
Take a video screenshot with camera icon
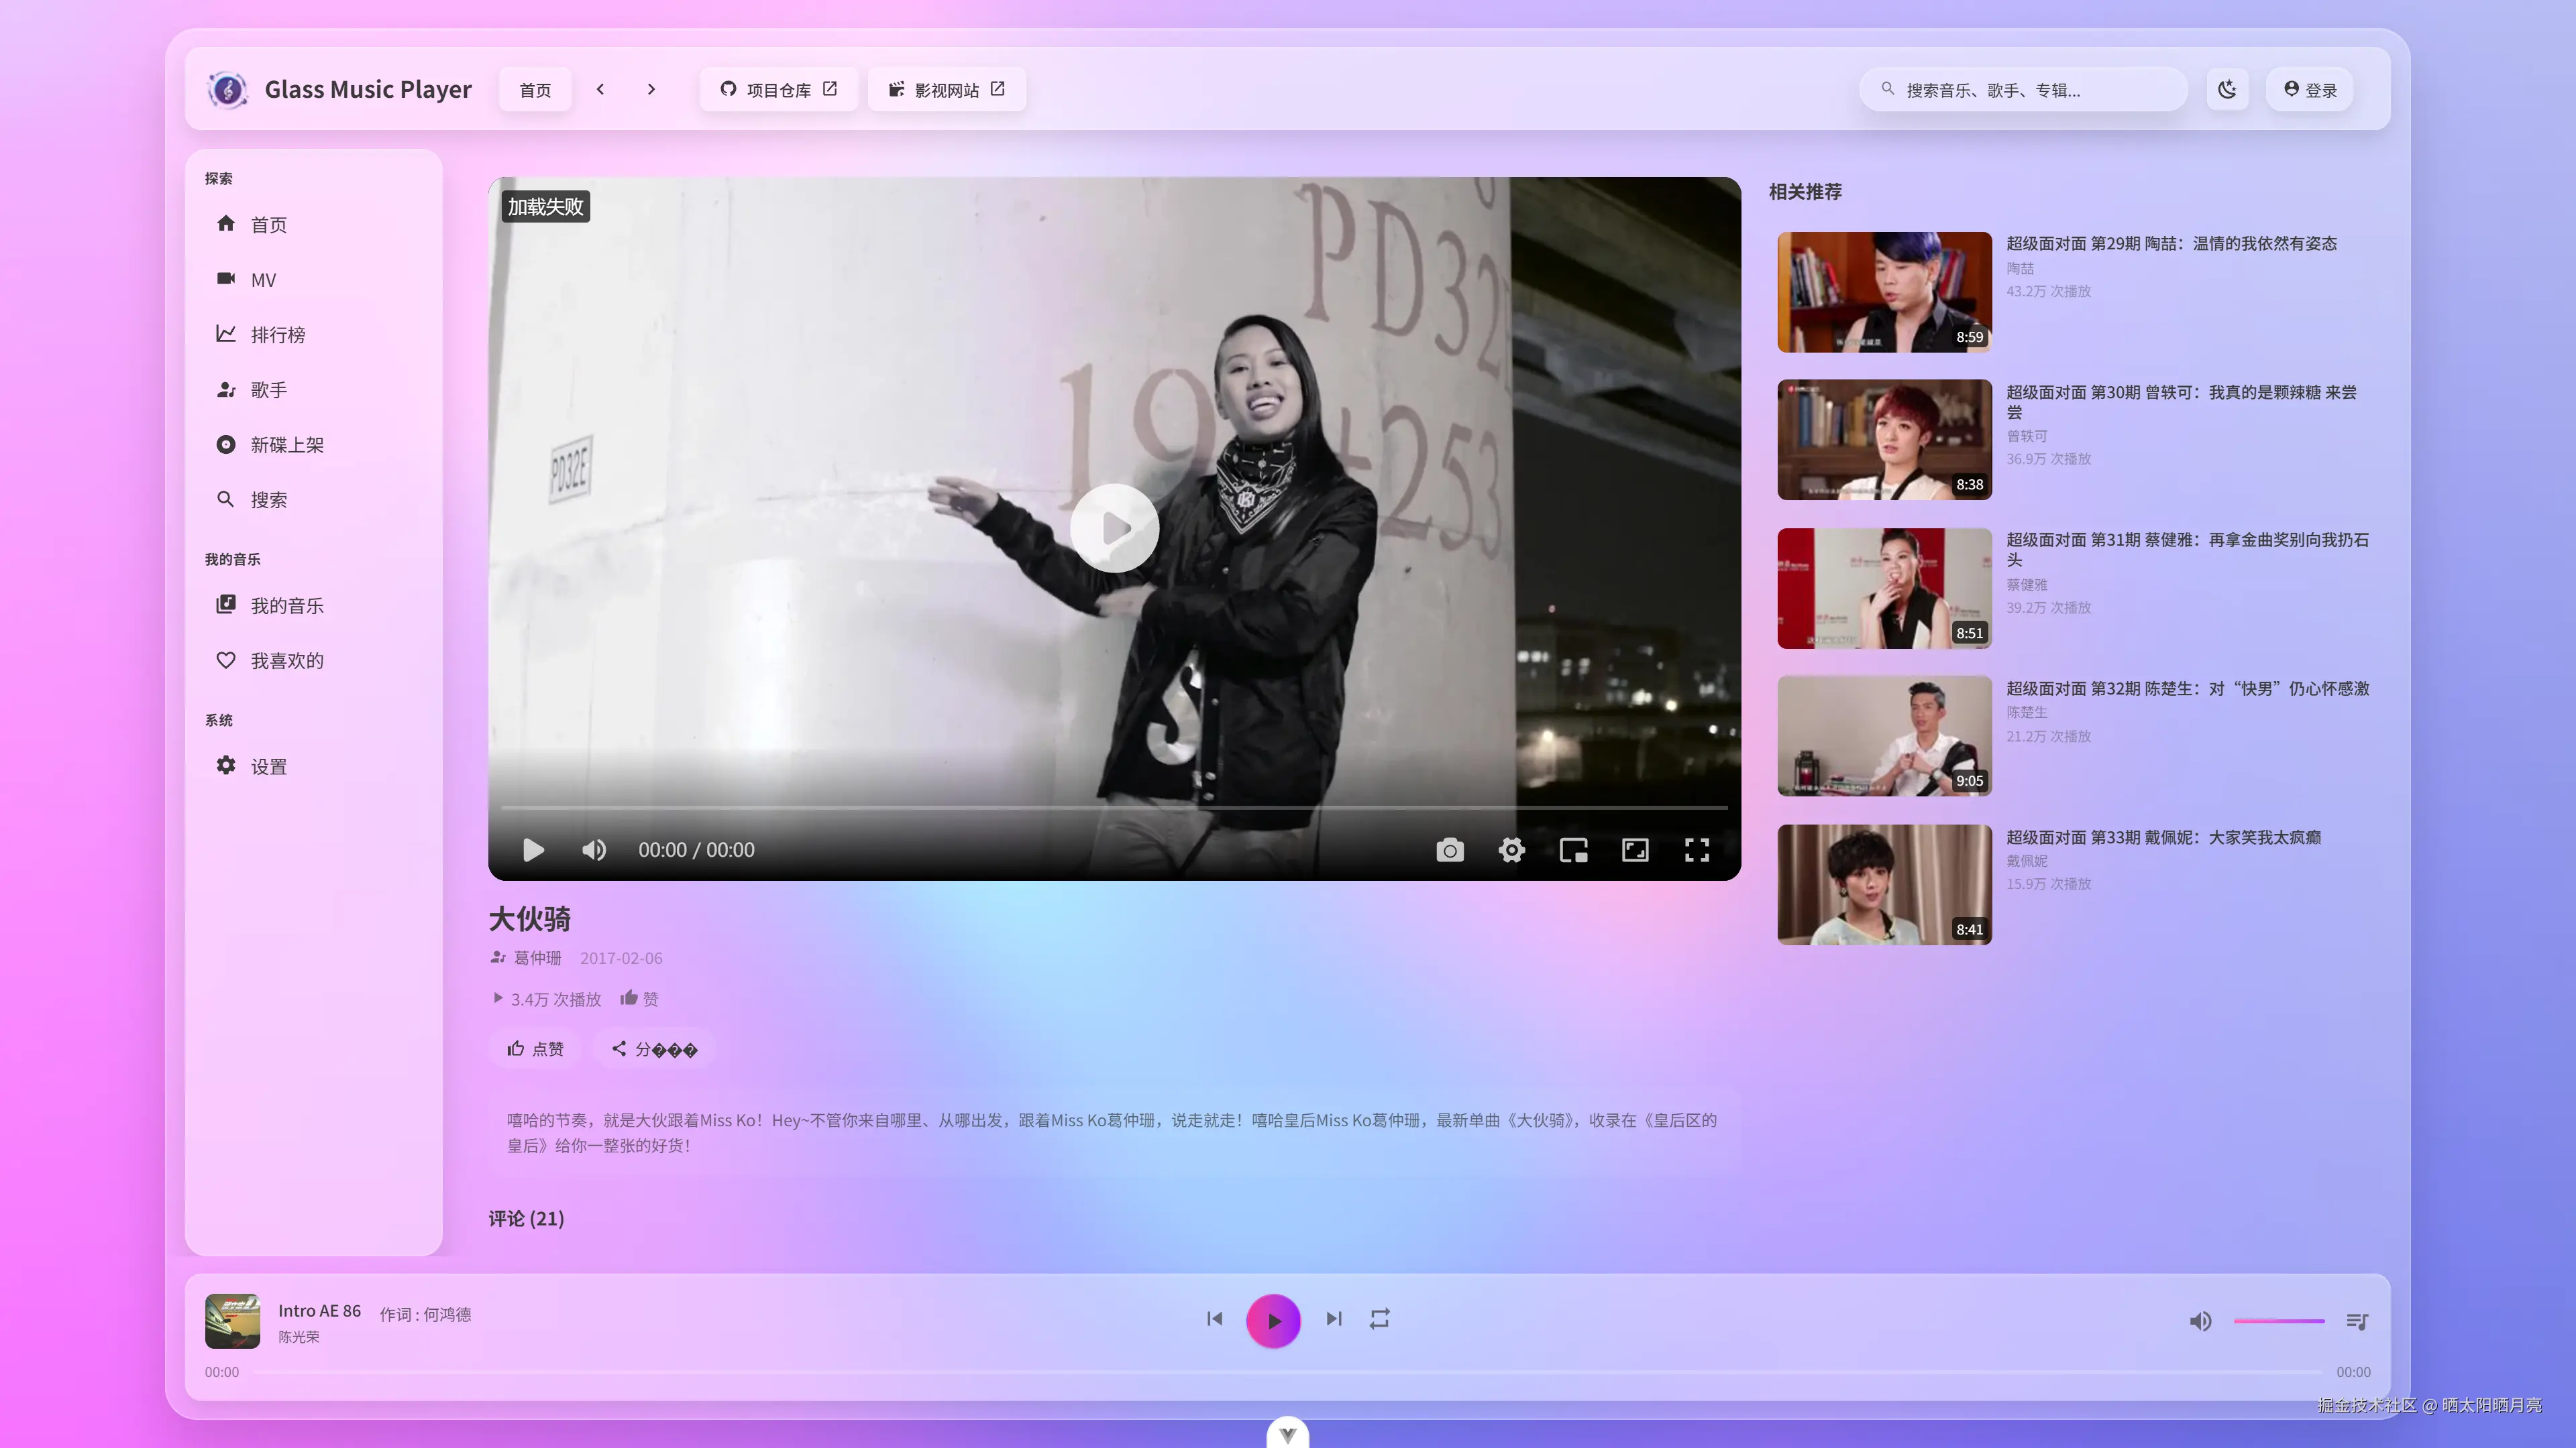[x=1449, y=849]
